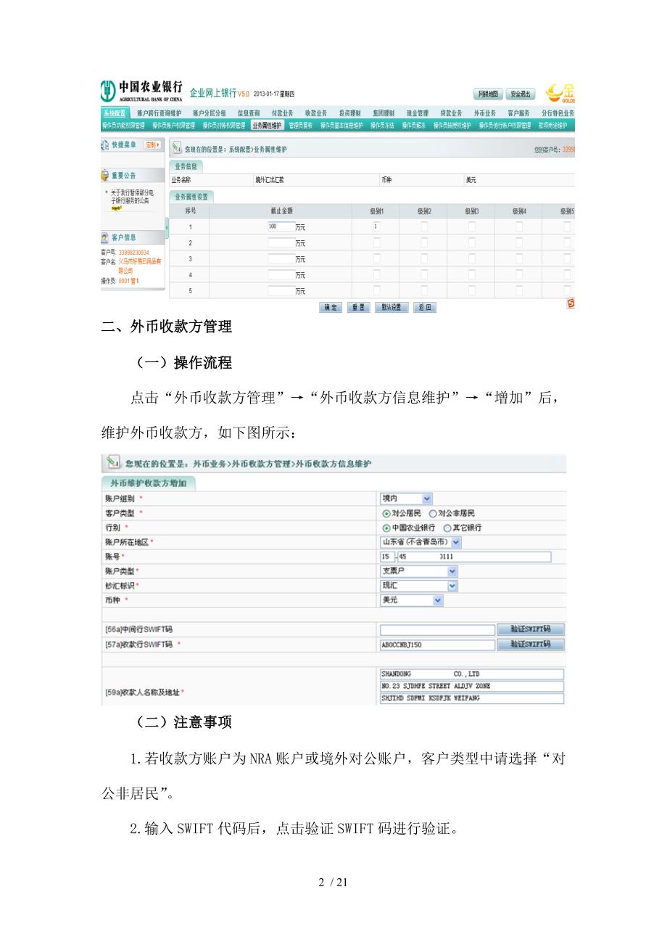Viewport: 667px width, 945px height.
Task: Click 验证SWIFT码 for the [56a] intermediary bank
Action: point(531,629)
